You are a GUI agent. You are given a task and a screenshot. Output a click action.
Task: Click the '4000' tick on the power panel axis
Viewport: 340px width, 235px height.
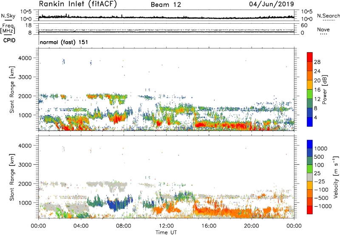click(25, 58)
